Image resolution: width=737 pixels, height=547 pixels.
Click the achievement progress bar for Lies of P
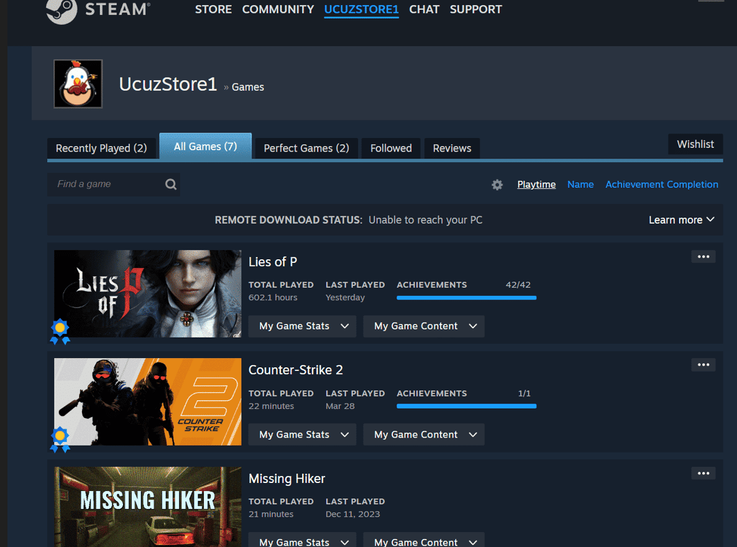click(466, 298)
